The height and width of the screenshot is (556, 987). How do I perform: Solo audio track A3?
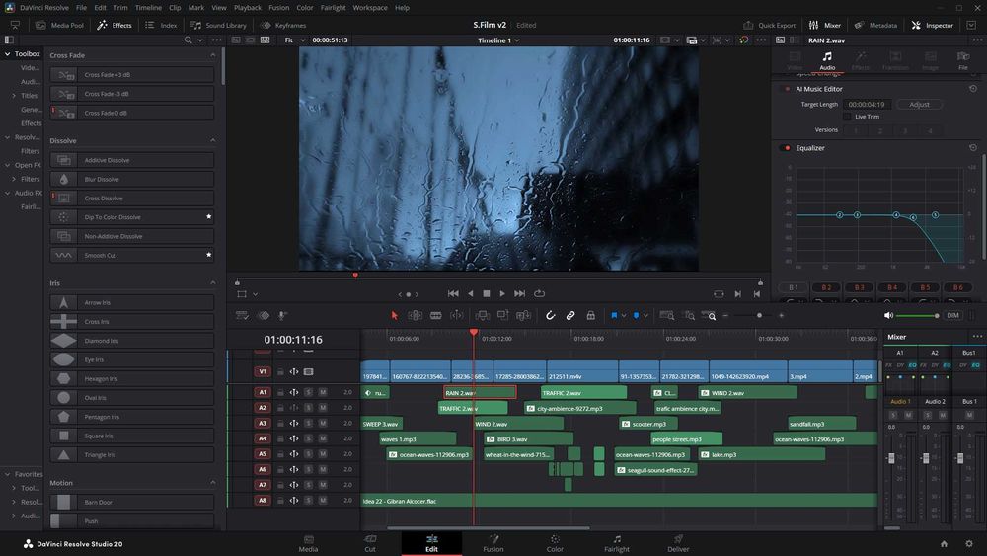[x=308, y=423]
